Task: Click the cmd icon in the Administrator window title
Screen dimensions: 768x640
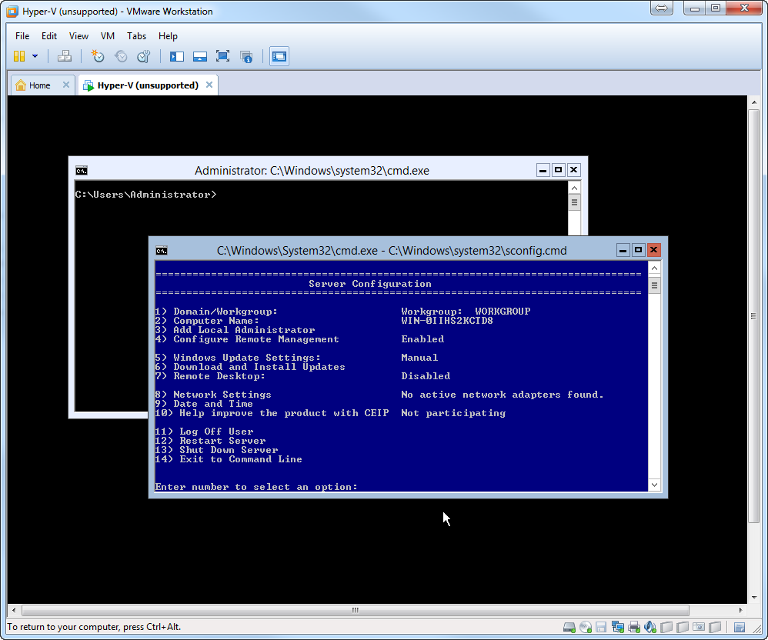Action: pyautogui.click(x=82, y=171)
